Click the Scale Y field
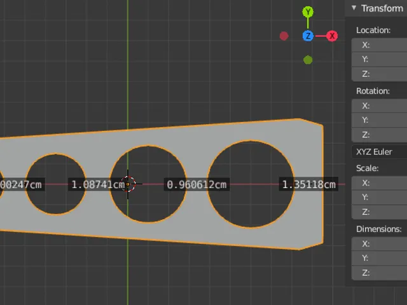Viewport: 407px width, 305px height. [x=379, y=197]
